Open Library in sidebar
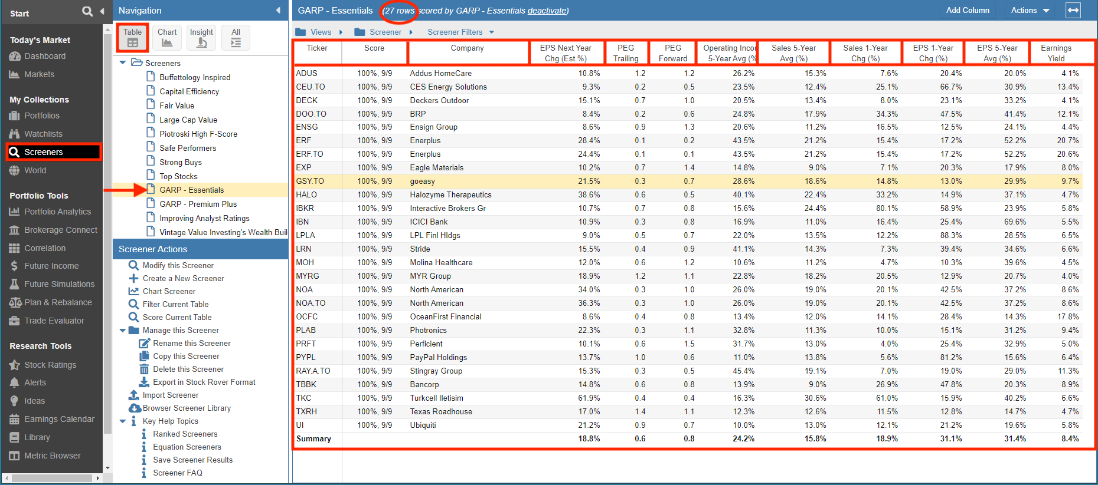This screenshot has width=1098, height=485. (30, 437)
